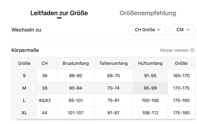Select the Leitfaden zur Größe tab
197x124 pixels.
tap(59, 13)
